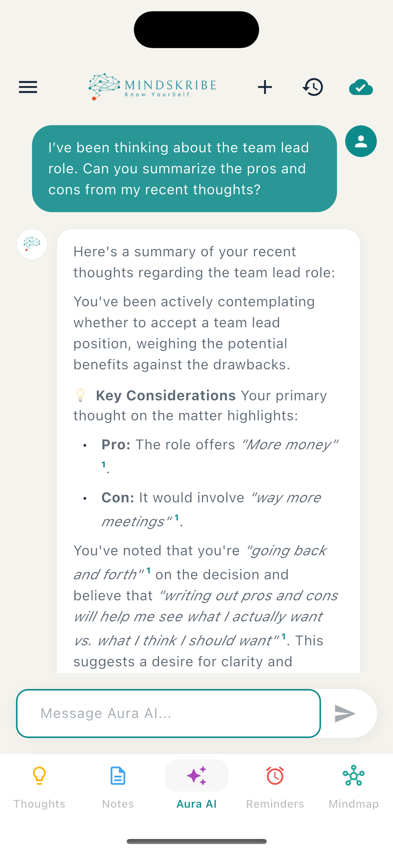Open the Notes tab
The image size is (393, 852).
pyautogui.click(x=118, y=787)
